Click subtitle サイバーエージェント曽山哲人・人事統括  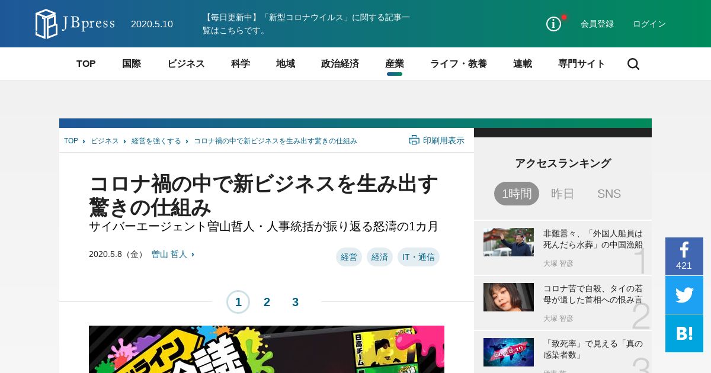click(264, 226)
